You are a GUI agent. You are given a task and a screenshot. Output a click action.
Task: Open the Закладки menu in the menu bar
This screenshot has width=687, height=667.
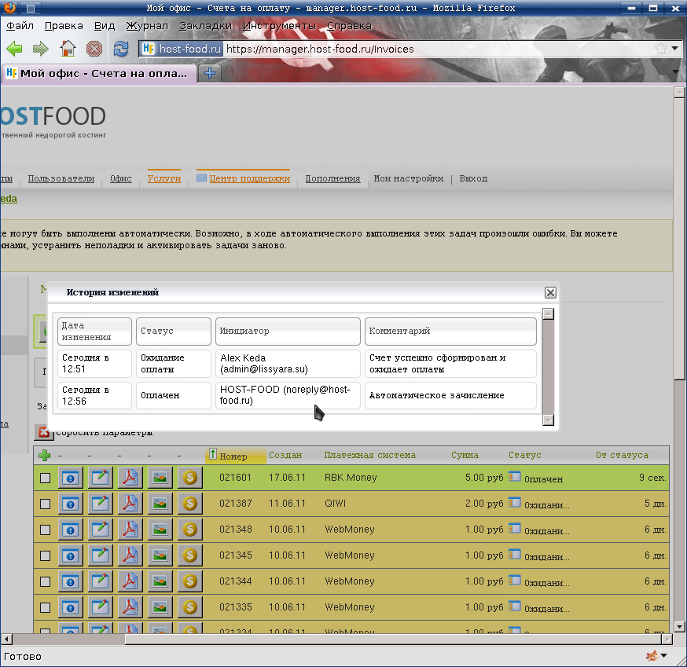(x=205, y=25)
